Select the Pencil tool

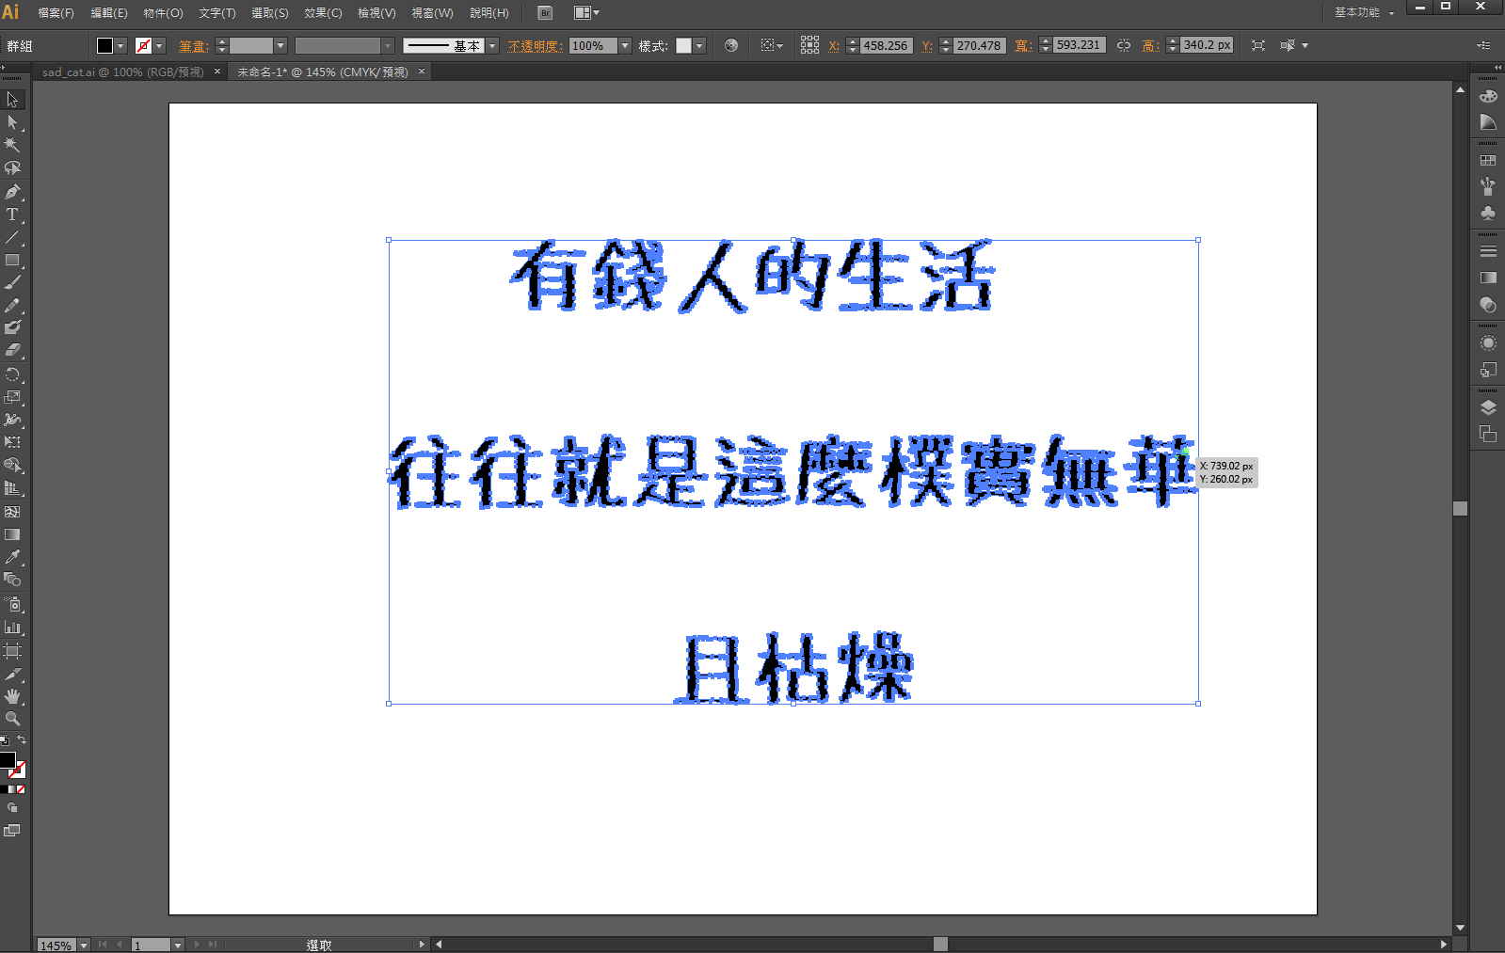[x=12, y=306]
